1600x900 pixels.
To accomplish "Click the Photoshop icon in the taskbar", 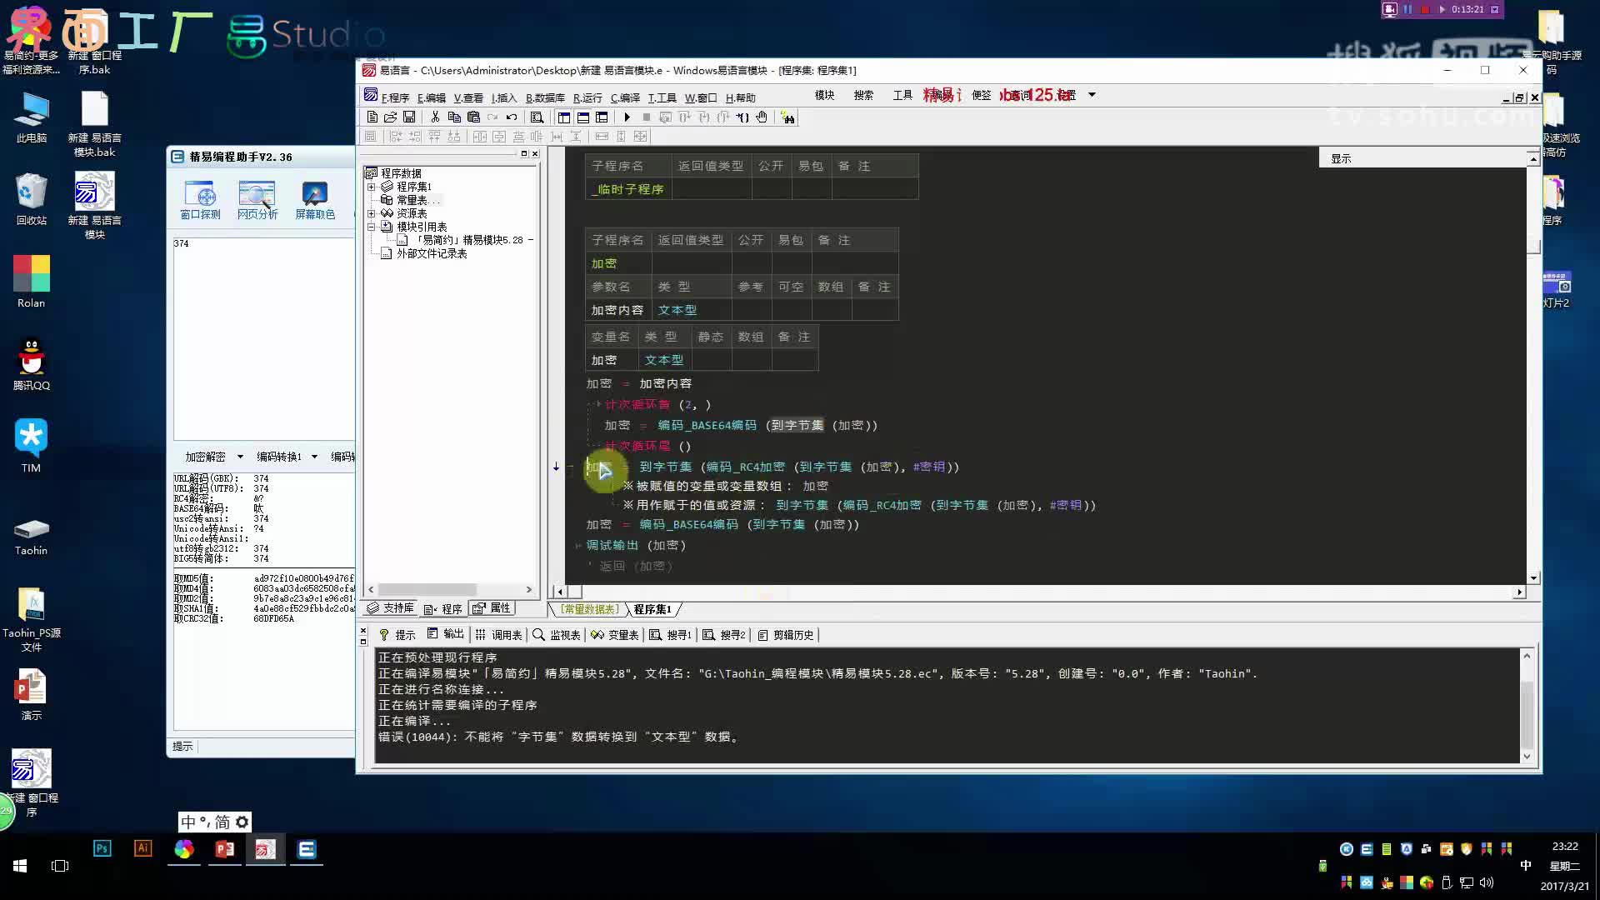I will [102, 849].
